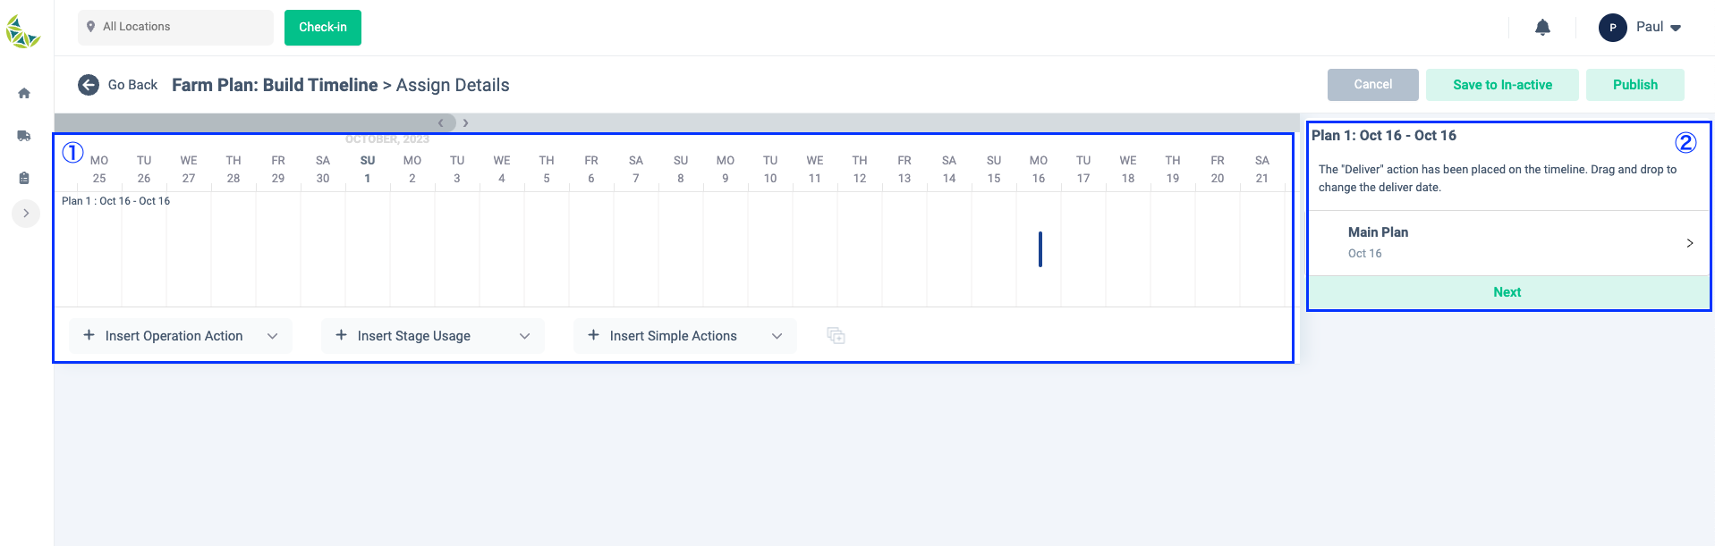
Task: Click the Next button
Action: [x=1507, y=292]
